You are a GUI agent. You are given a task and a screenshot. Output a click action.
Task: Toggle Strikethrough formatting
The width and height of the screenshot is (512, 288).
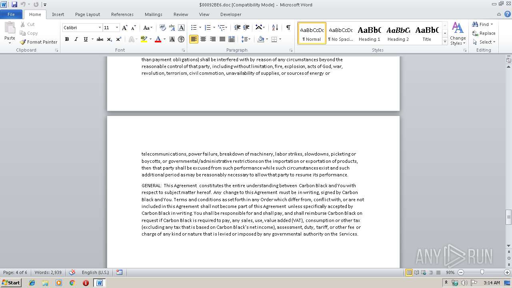[x=100, y=39]
